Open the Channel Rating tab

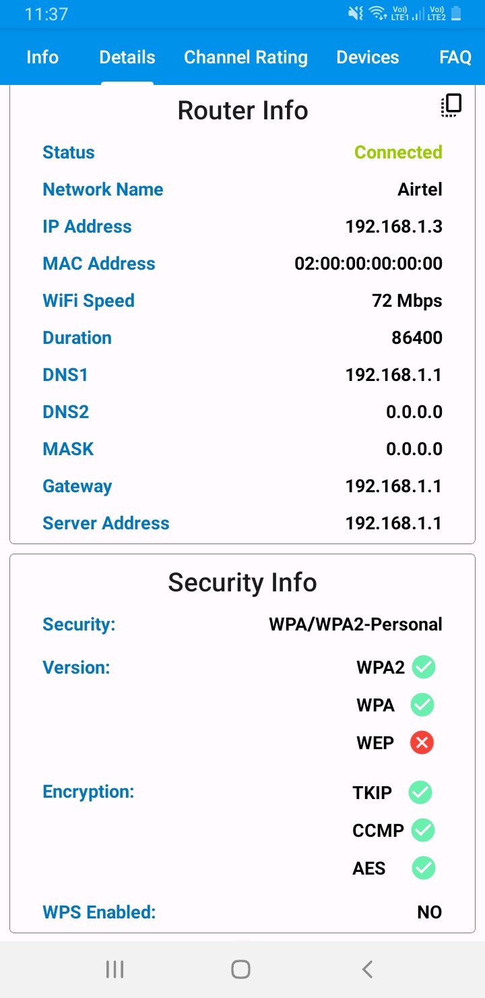(246, 57)
